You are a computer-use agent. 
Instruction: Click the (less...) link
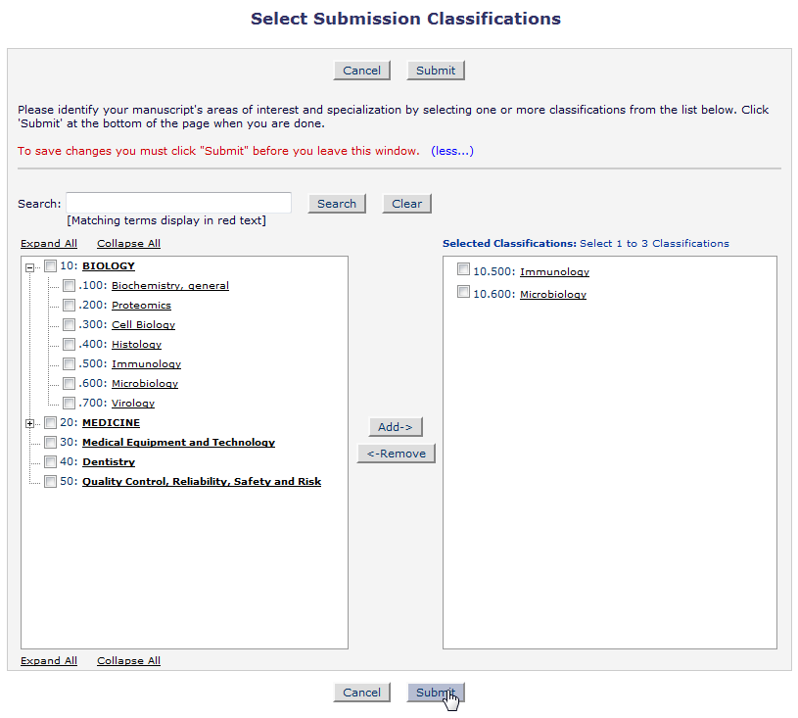[452, 151]
